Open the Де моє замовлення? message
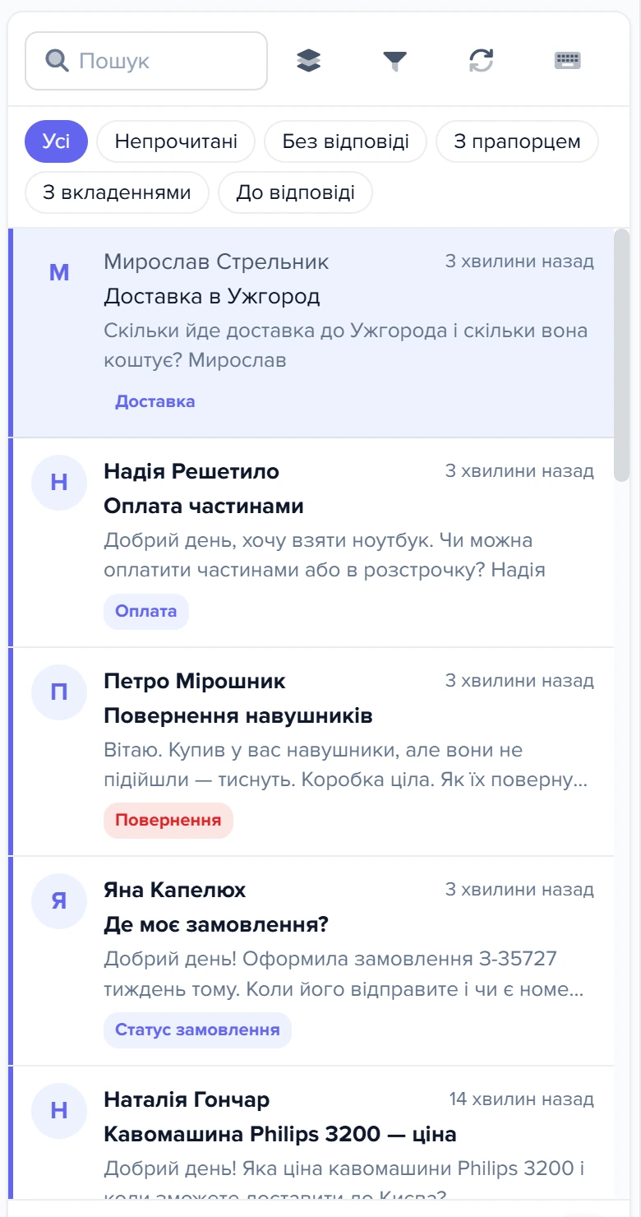Screen dimensions: 641x1217 pos(311,961)
